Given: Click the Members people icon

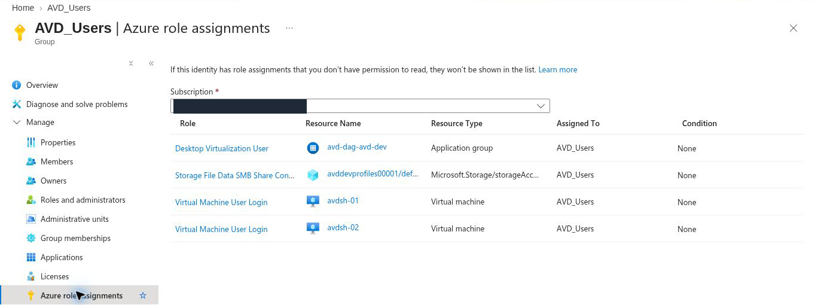Looking at the screenshot, I should 31,161.
